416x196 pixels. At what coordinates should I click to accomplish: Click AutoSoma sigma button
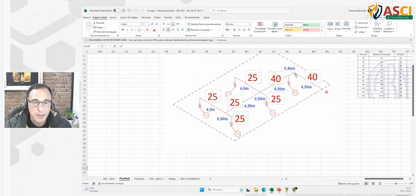click(361, 23)
